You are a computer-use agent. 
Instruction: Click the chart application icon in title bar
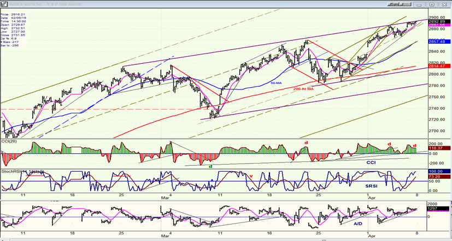[4, 4]
